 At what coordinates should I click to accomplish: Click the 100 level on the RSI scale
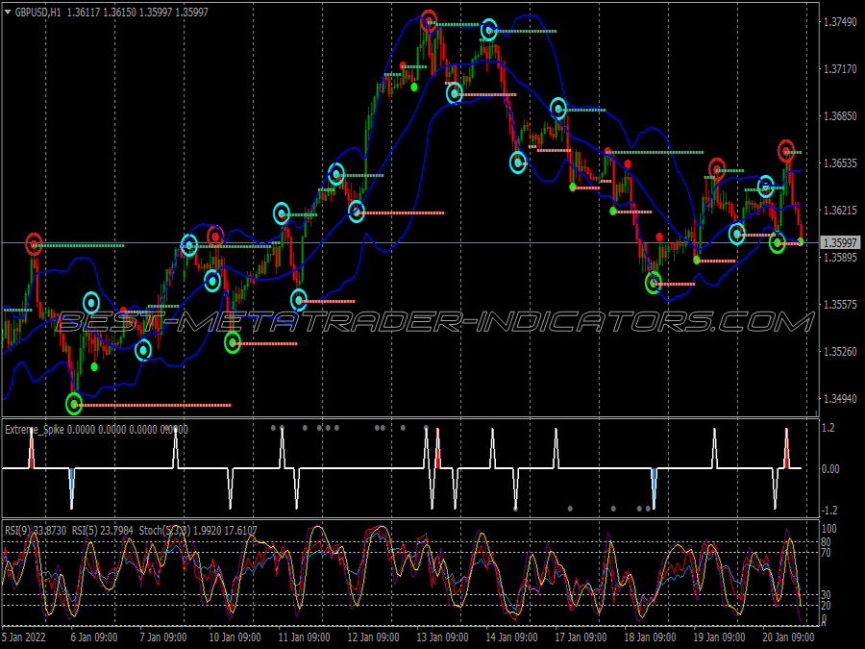coord(829,529)
